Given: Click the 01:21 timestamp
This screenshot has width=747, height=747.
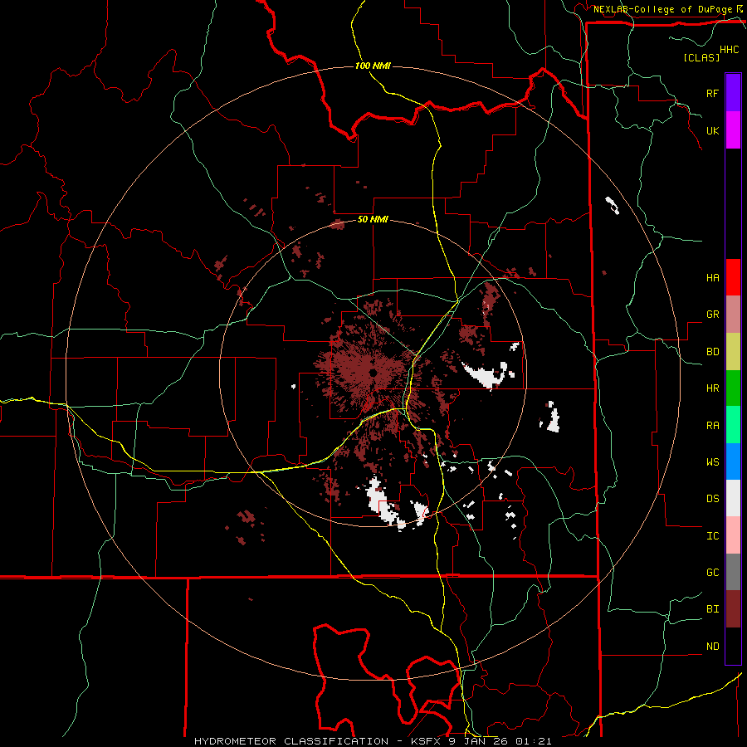Looking at the screenshot, I should [535, 741].
